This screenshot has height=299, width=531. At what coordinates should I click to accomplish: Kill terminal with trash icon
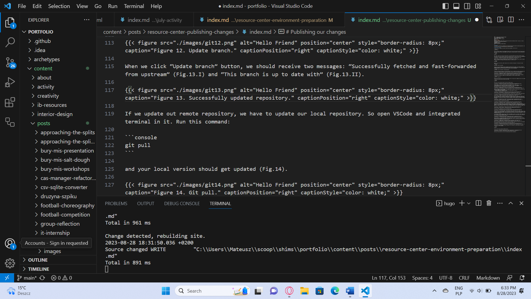pyautogui.click(x=489, y=203)
